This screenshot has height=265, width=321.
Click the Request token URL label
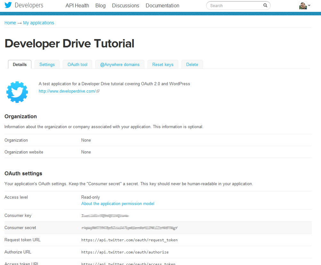click(22, 240)
